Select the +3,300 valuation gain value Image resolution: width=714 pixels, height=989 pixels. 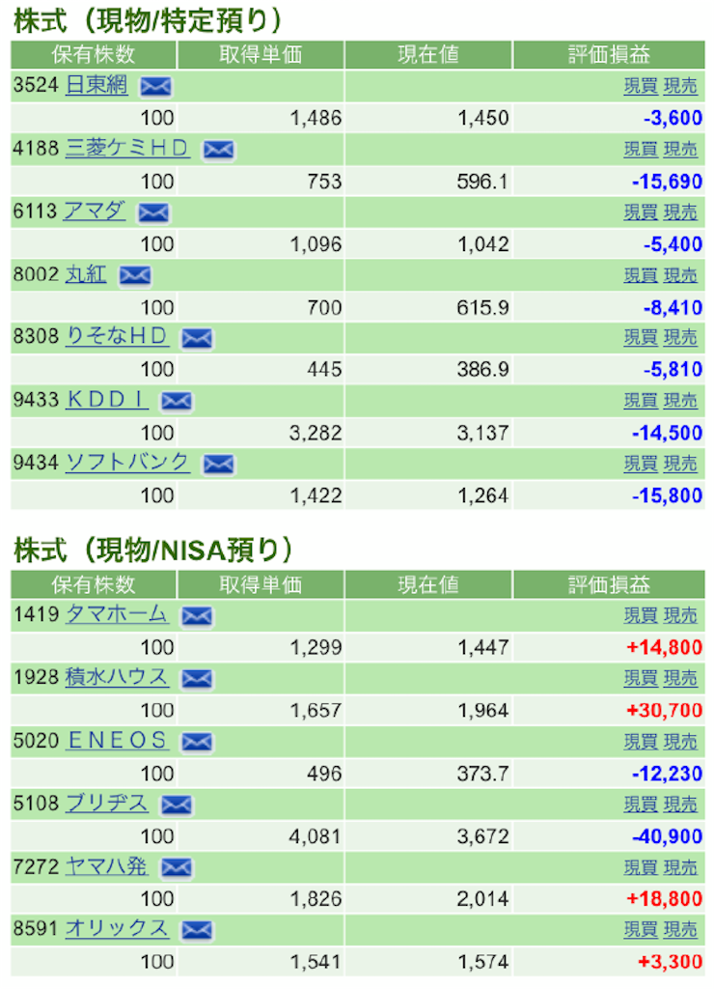pos(670,962)
